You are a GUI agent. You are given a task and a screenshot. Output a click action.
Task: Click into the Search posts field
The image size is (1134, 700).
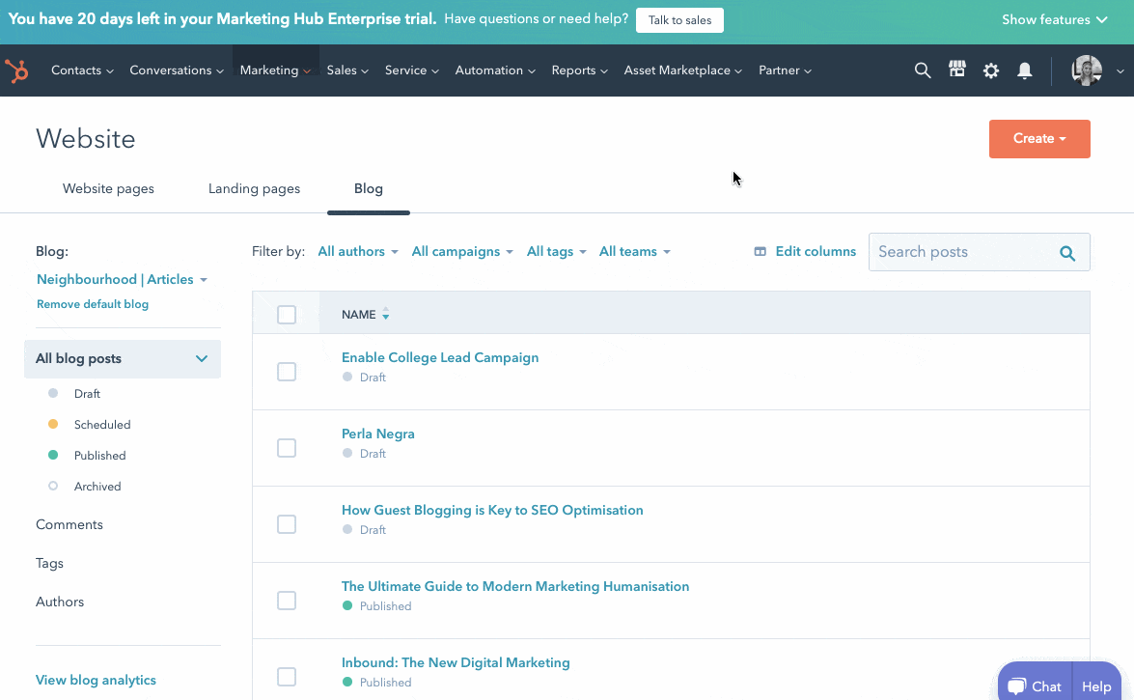(980, 252)
